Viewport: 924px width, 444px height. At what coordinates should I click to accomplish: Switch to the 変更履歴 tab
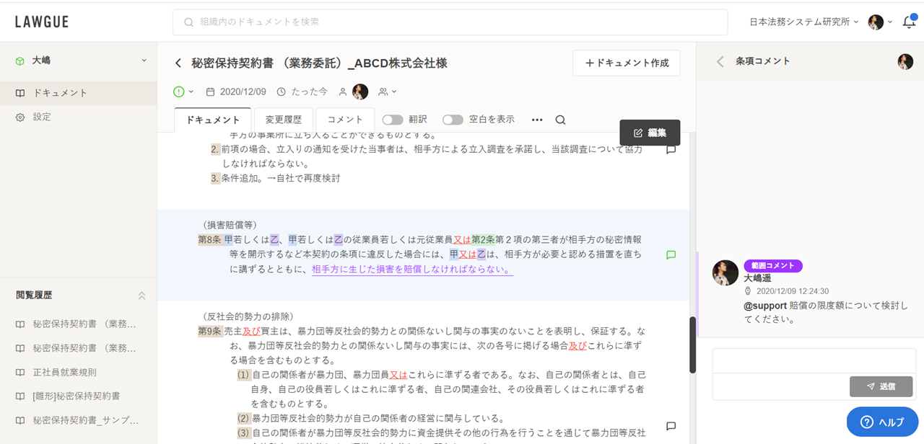pos(283,120)
